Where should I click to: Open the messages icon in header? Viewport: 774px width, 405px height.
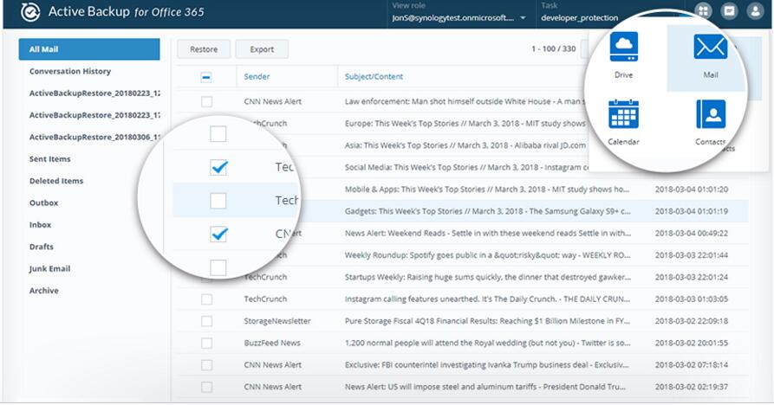pyautogui.click(x=730, y=12)
